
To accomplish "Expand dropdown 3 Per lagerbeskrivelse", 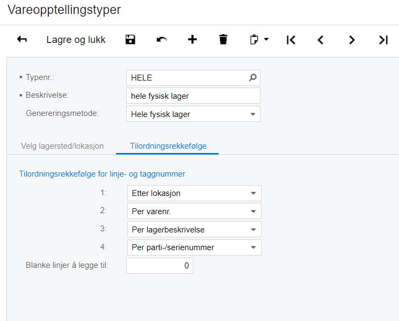I will [x=194, y=229].
